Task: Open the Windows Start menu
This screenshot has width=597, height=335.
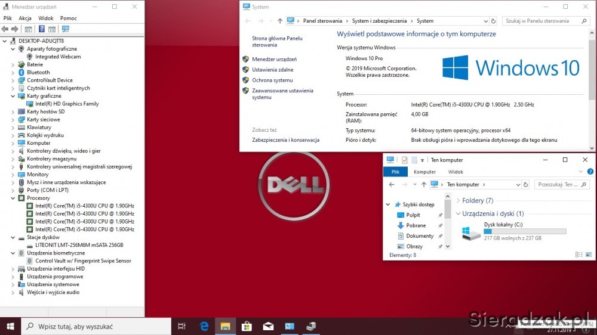Action: tap(10, 326)
